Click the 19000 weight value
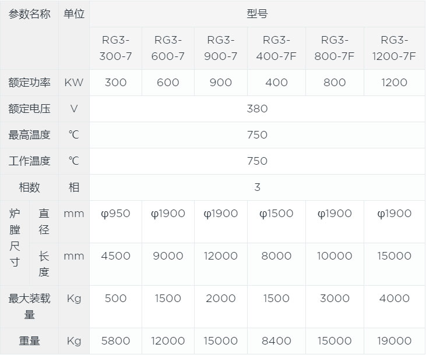 click(395, 341)
